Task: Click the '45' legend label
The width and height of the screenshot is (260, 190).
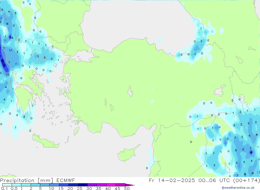Action: tap(118, 188)
